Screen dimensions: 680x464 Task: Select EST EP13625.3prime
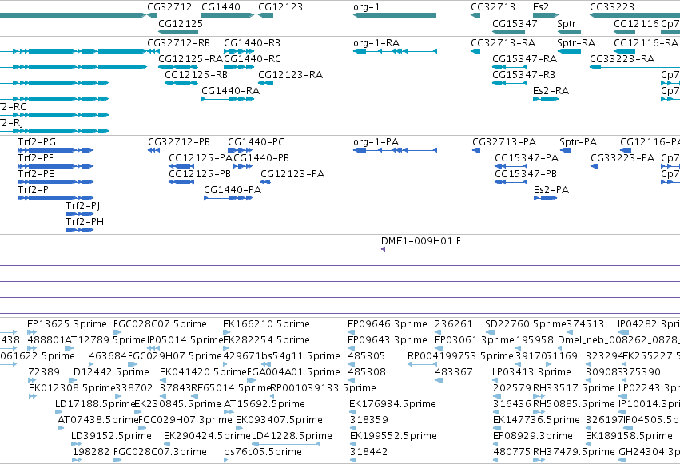point(32,332)
